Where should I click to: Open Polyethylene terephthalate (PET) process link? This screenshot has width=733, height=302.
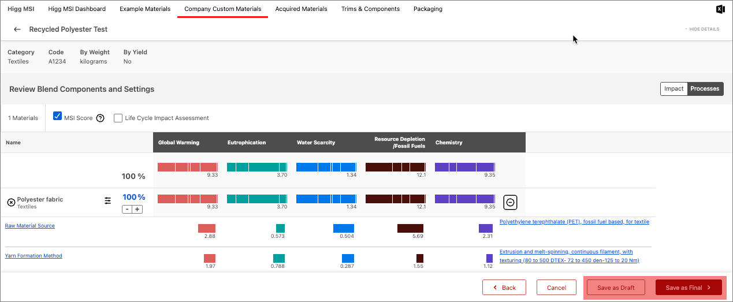[x=574, y=222]
